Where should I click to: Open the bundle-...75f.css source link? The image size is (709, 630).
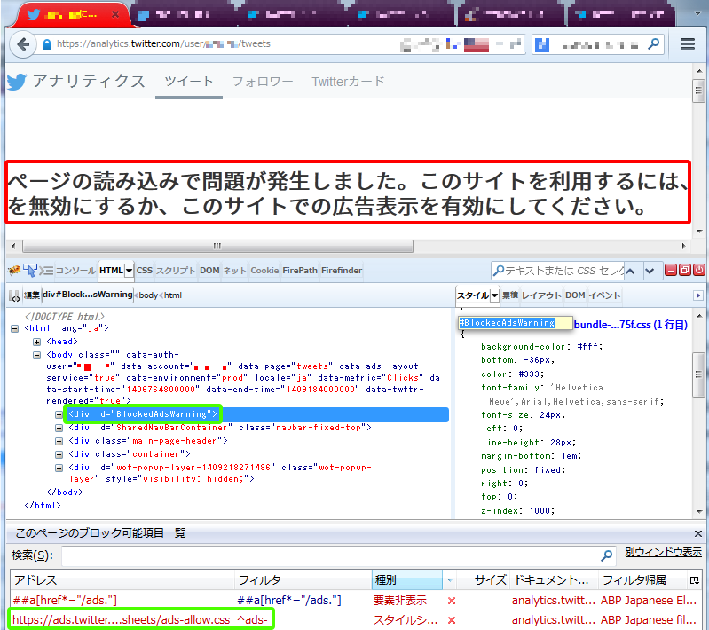point(630,324)
